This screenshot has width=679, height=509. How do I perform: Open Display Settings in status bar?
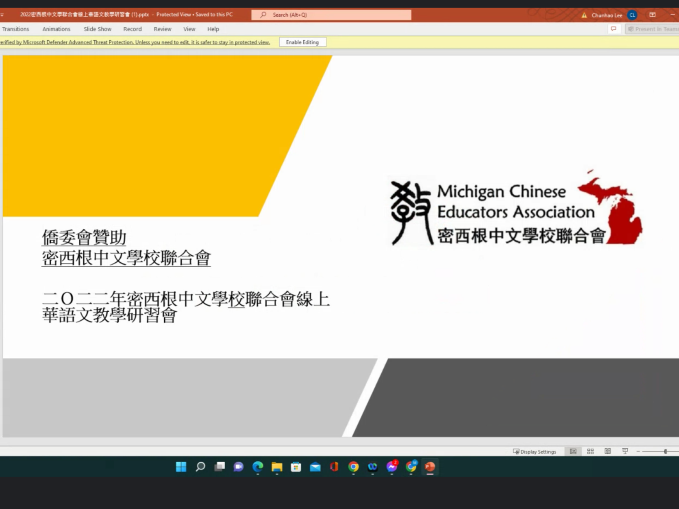pyautogui.click(x=534, y=451)
